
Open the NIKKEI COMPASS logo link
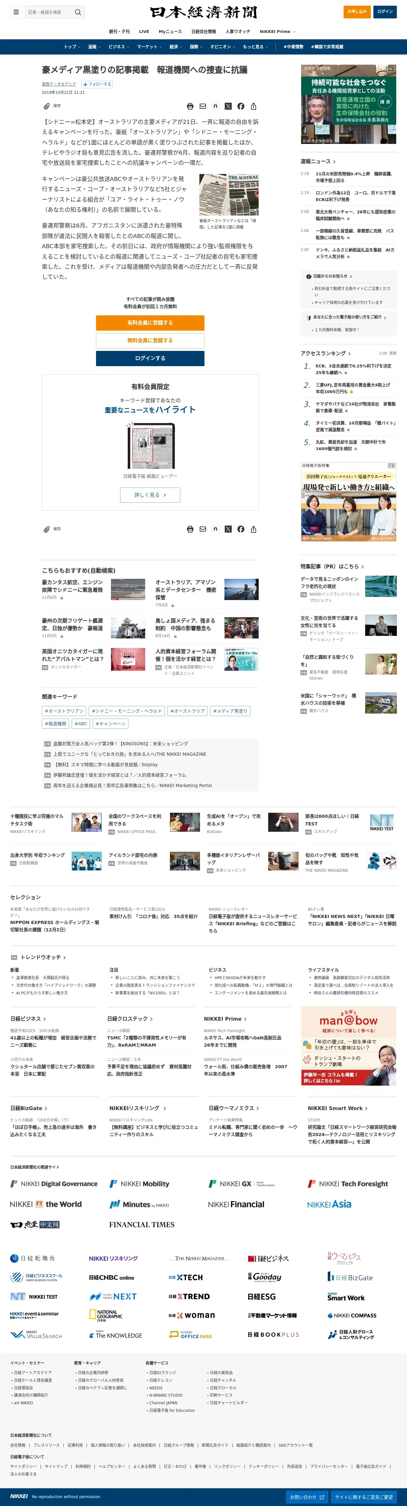coord(352,1315)
